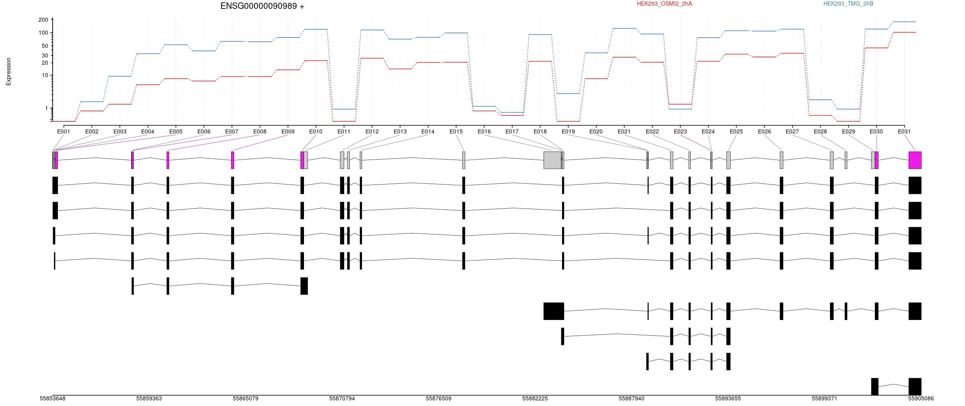
Task: Click exon label E020
Action: pyautogui.click(x=596, y=131)
